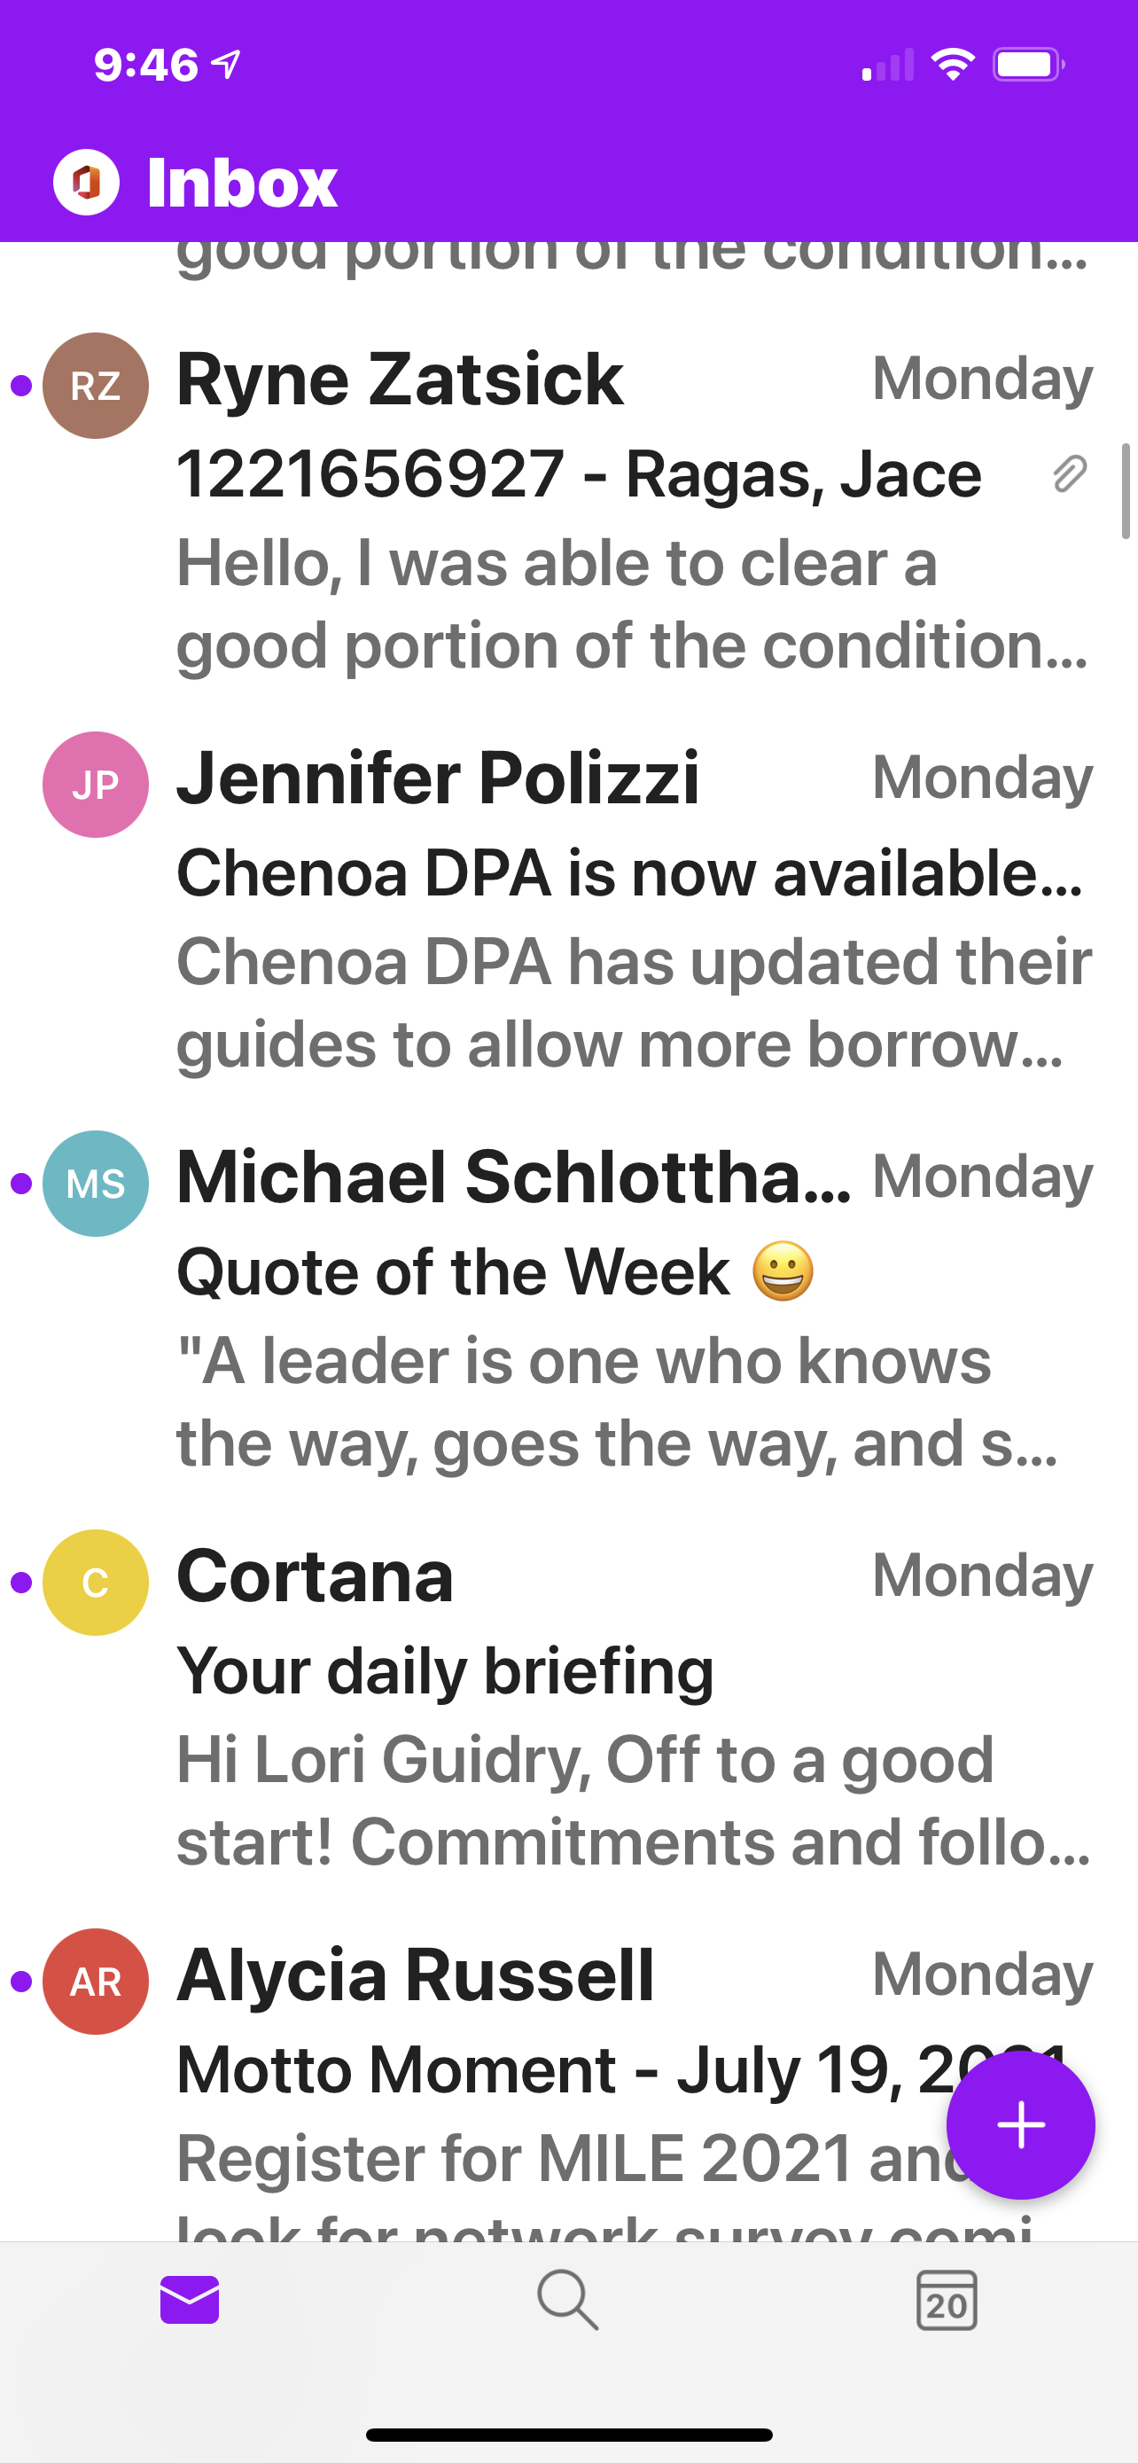
Task: Open the '1221656927 - Ragas, Jace' email
Action: 578,474
